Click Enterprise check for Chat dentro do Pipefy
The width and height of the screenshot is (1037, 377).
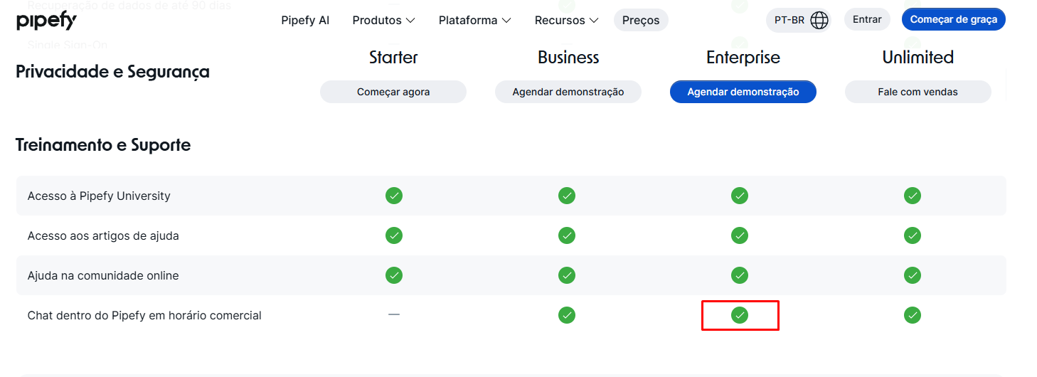pyautogui.click(x=740, y=315)
